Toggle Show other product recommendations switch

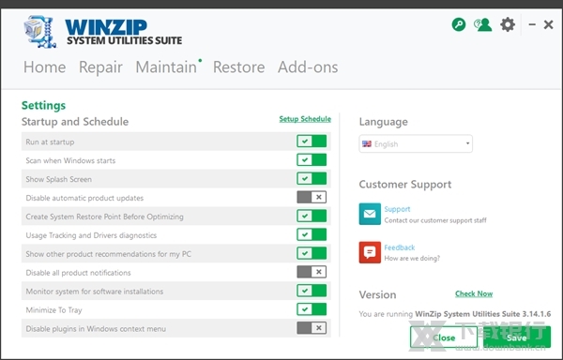pyautogui.click(x=312, y=253)
